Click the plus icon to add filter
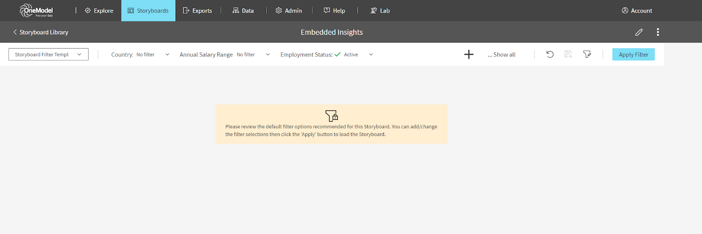The image size is (702, 234). click(469, 54)
